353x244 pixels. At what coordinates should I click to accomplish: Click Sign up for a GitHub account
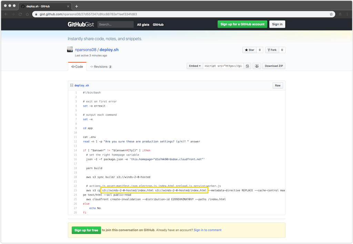coord(242,25)
